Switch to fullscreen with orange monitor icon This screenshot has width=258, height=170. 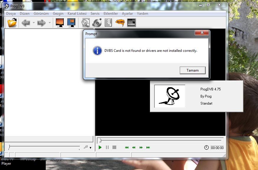pos(60,23)
